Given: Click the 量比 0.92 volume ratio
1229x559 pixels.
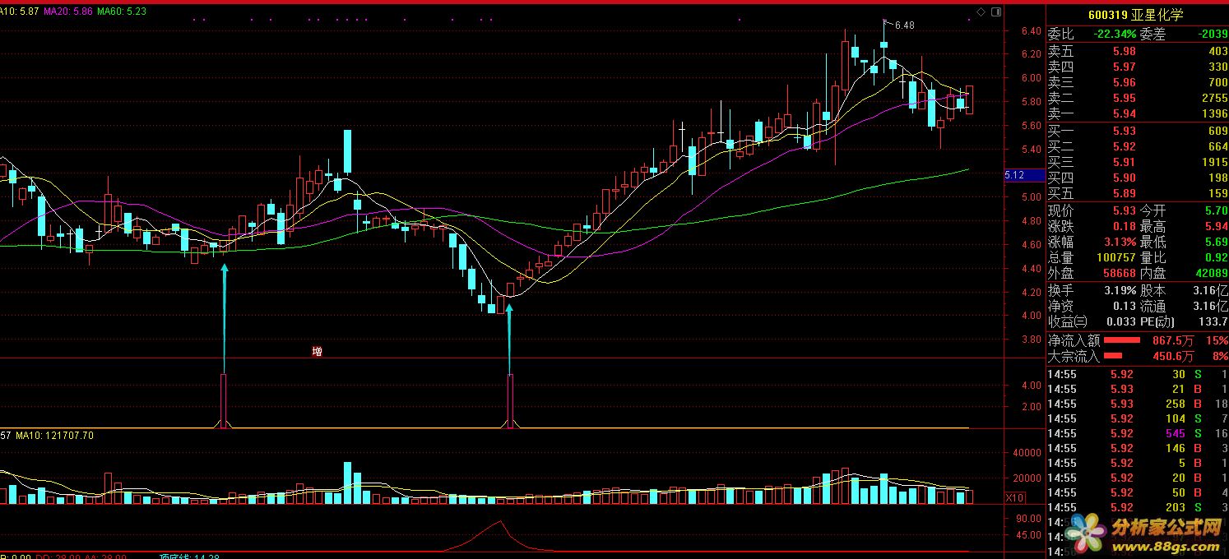Looking at the screenshot, I should [1183, 257].
